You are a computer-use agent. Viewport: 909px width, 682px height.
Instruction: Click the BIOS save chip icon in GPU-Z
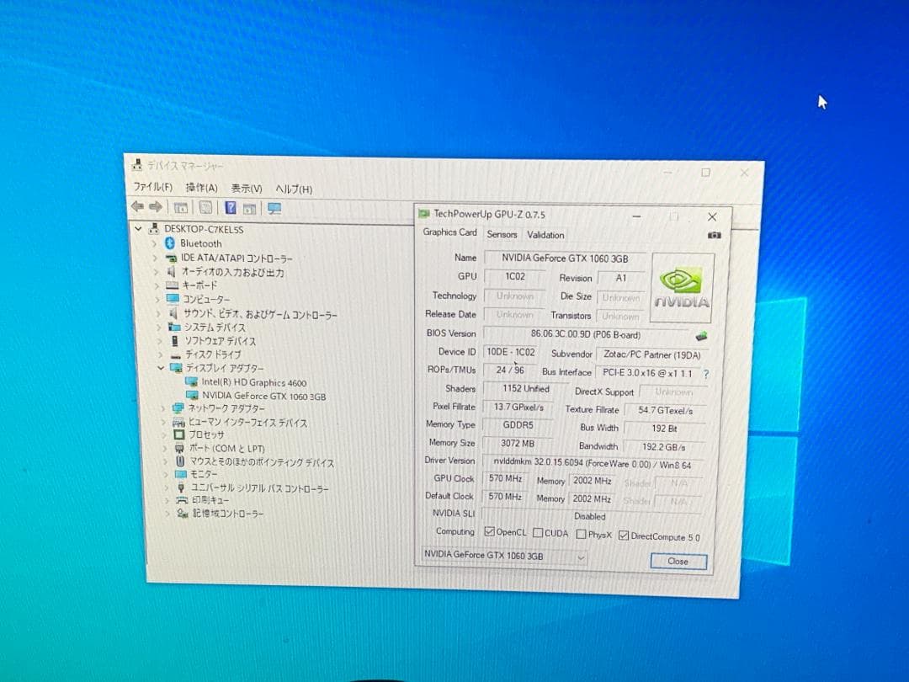tap(701, 336)
